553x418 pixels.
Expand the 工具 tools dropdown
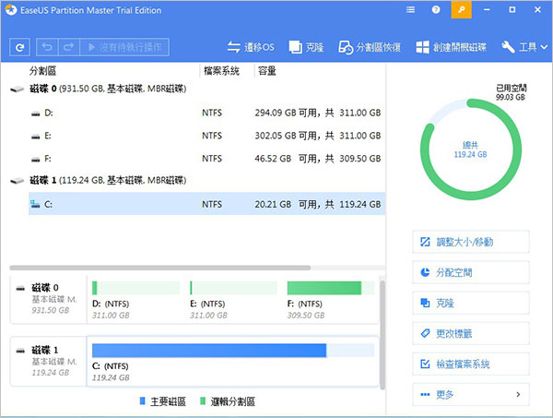(x=524, y=47)
